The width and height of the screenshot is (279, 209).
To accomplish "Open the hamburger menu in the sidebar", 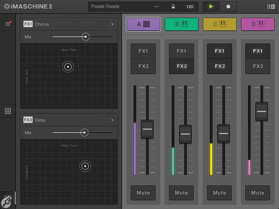I will 8,24.
